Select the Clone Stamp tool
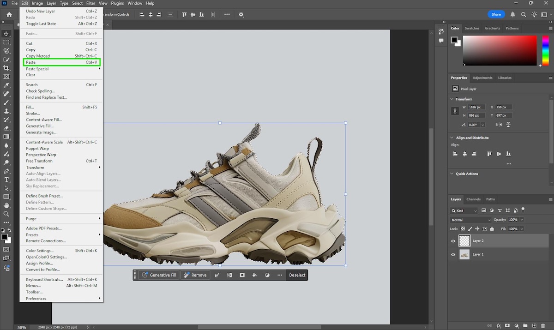Image resolution: width=554 pixels, height=330 pixels. 6,111
